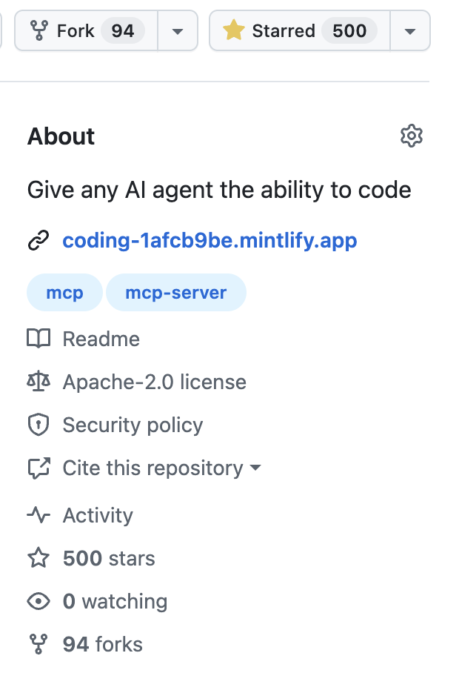Select the mcp topic tag
Viewport: 459px width, 673px height.
coord(64,292)
